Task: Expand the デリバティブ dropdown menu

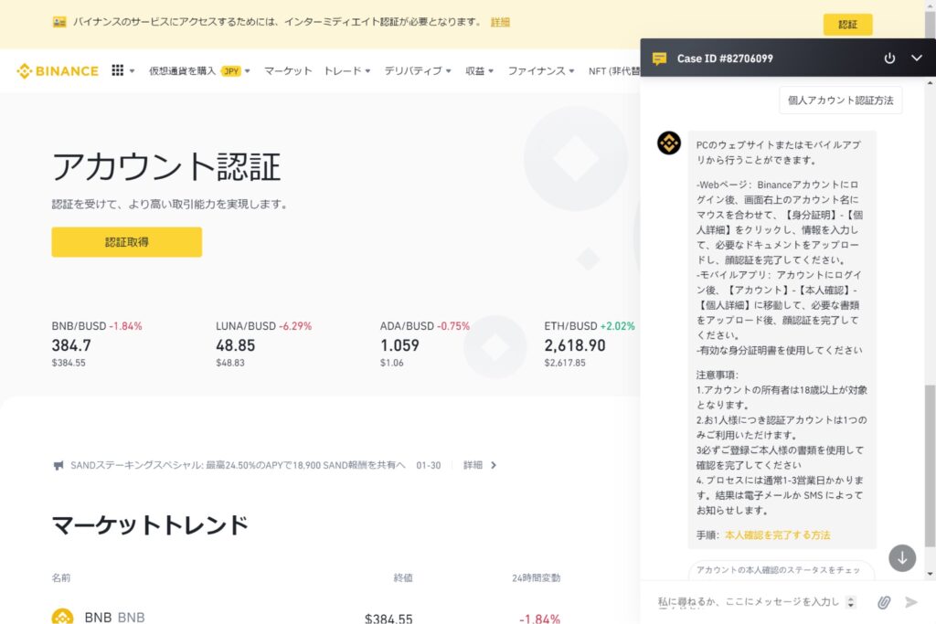Action: [x=417, y=71]
